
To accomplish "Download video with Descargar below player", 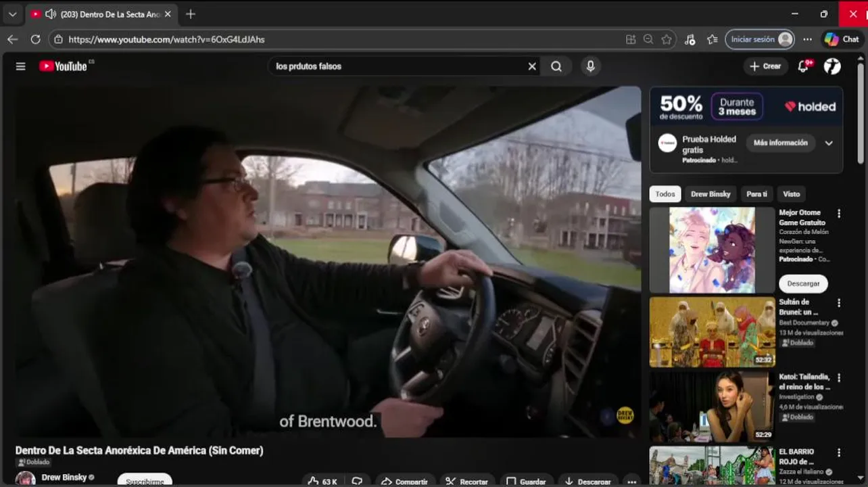I will coord(587,482).
